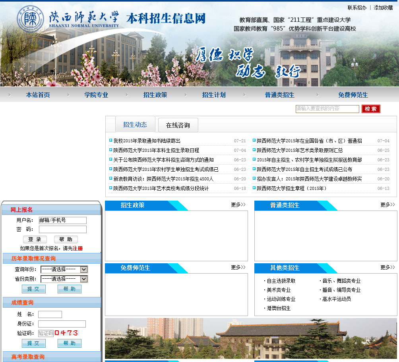
Task: Open the 高水平运动员 link
Action: point(337,299)
